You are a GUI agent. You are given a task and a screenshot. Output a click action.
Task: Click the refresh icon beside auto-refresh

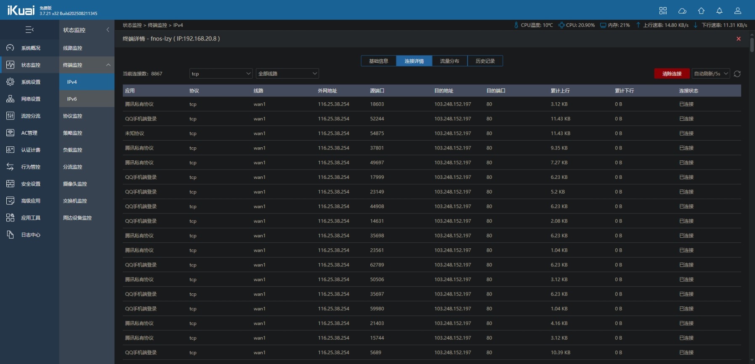[x=737, y=74]
